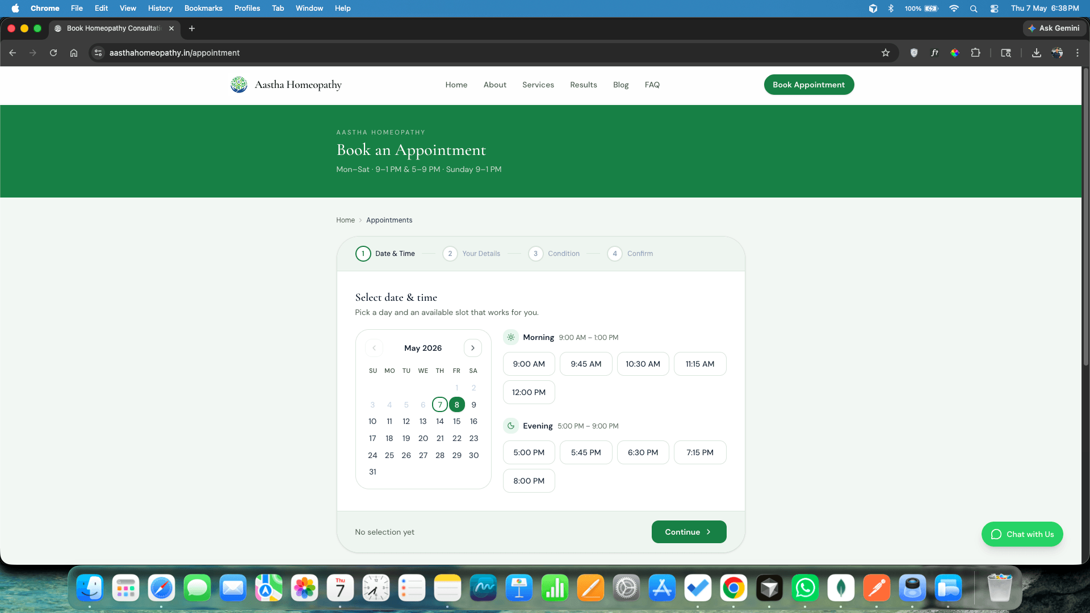
Task: Reload the page with the refresh icon
Action: [x=53, y=53]
